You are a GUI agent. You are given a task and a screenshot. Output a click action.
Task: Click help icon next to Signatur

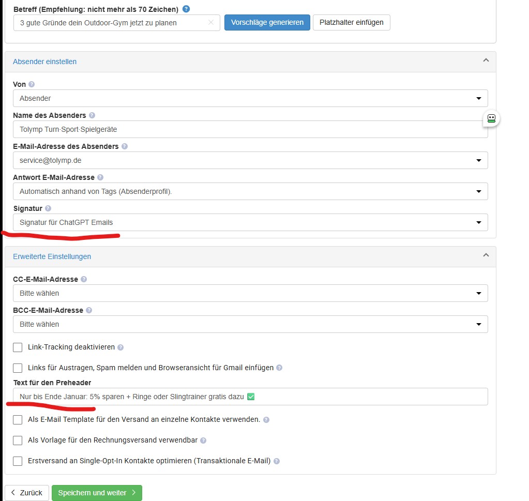click(48, 208)
